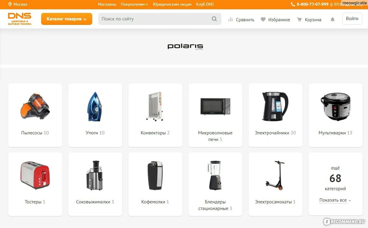Open the Электрочайники category card
The image size is (368, 228).
coord(275,115)
